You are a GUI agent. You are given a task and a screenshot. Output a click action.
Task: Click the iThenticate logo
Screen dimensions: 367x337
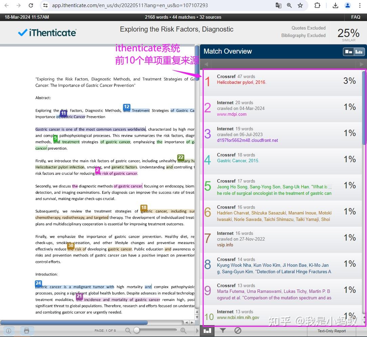coord(47,33)
